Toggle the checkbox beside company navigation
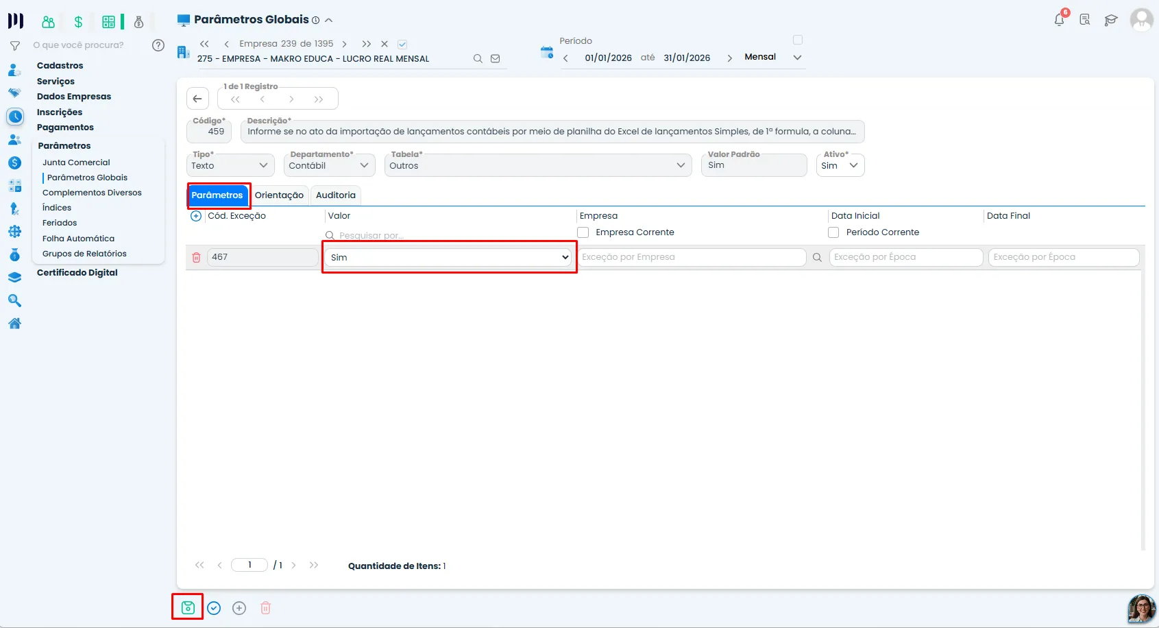The height and width of the screenshot is (628, 1159). 402,44
